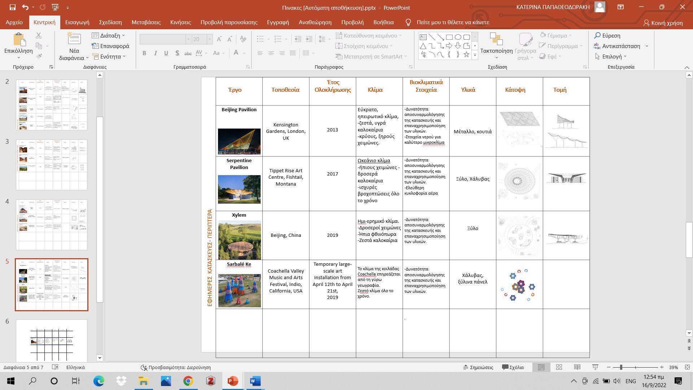Switch to the Μεταβάσεις tab
693x390 pixels.
tap(146, 22)
